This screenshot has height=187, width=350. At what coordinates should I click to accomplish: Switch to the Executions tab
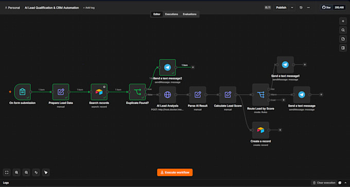[x=171, y=14]
